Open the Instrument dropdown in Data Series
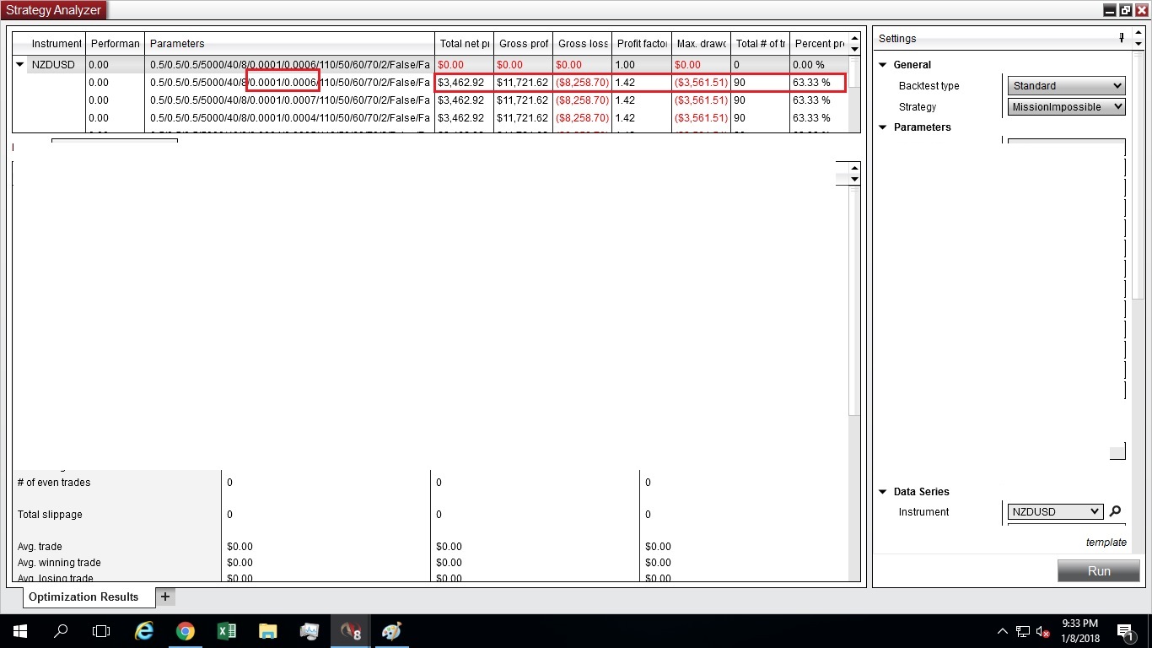 coord(1056,511)
